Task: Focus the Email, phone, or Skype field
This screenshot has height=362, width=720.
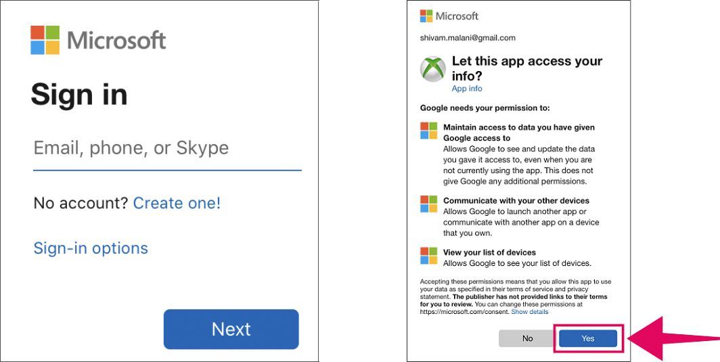Action: click(x=167, y=152)
